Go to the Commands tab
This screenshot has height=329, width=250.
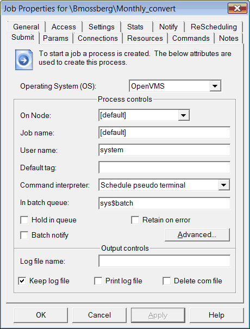click(x=191, y=39)
